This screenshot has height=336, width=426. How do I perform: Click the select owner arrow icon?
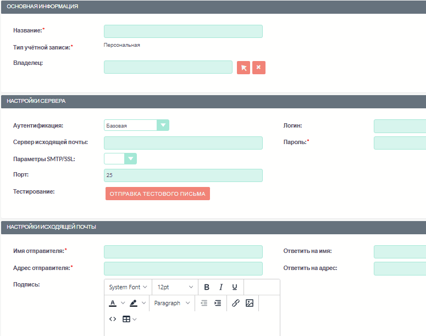click(244, 68)
